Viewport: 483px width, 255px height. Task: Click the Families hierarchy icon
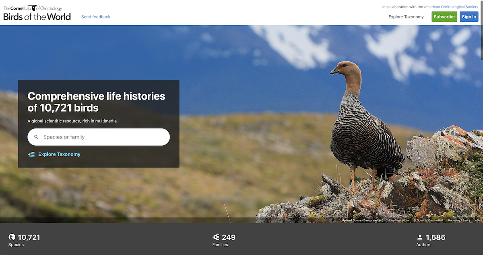216,237
